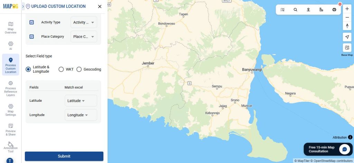354x163 pixels.
Task: Close the Upload Custom Location panel
Action: [x=100, y=6]
